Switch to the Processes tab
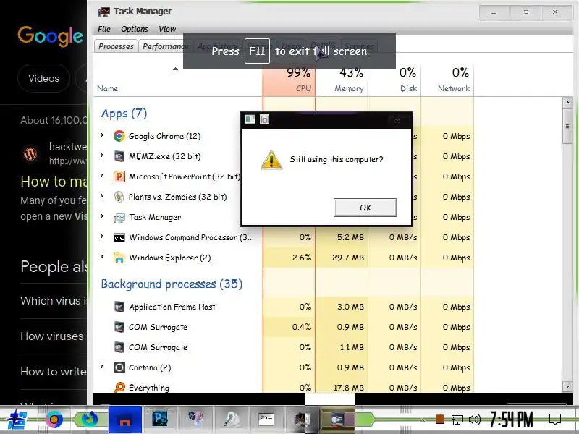 pos(116,46)
